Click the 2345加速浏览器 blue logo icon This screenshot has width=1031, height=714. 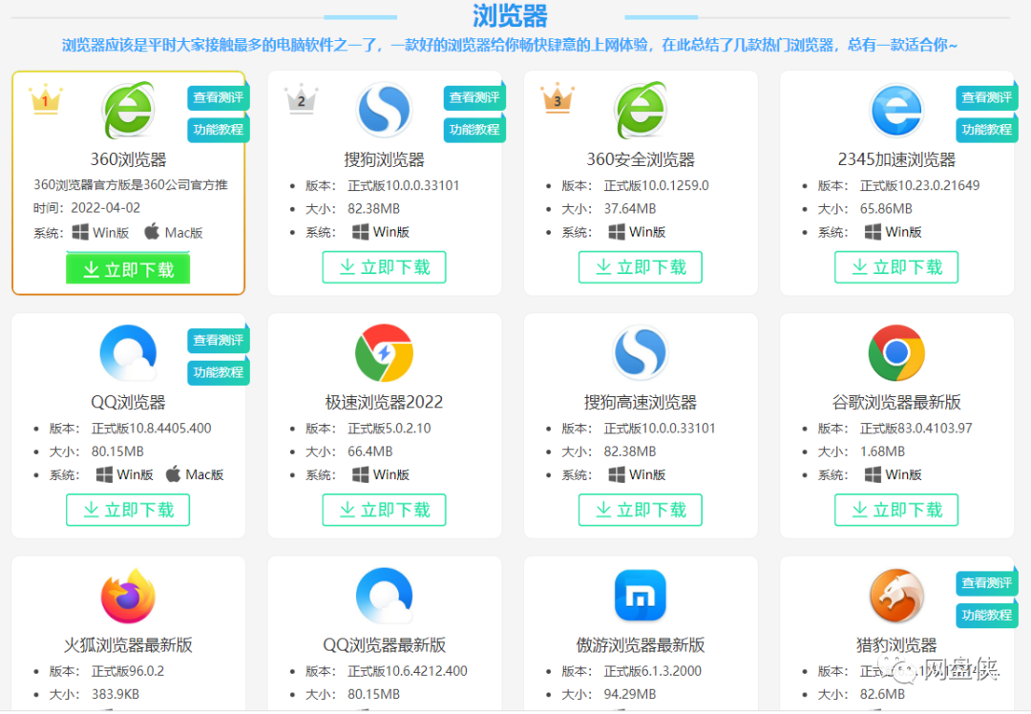(x=895, y=110)
